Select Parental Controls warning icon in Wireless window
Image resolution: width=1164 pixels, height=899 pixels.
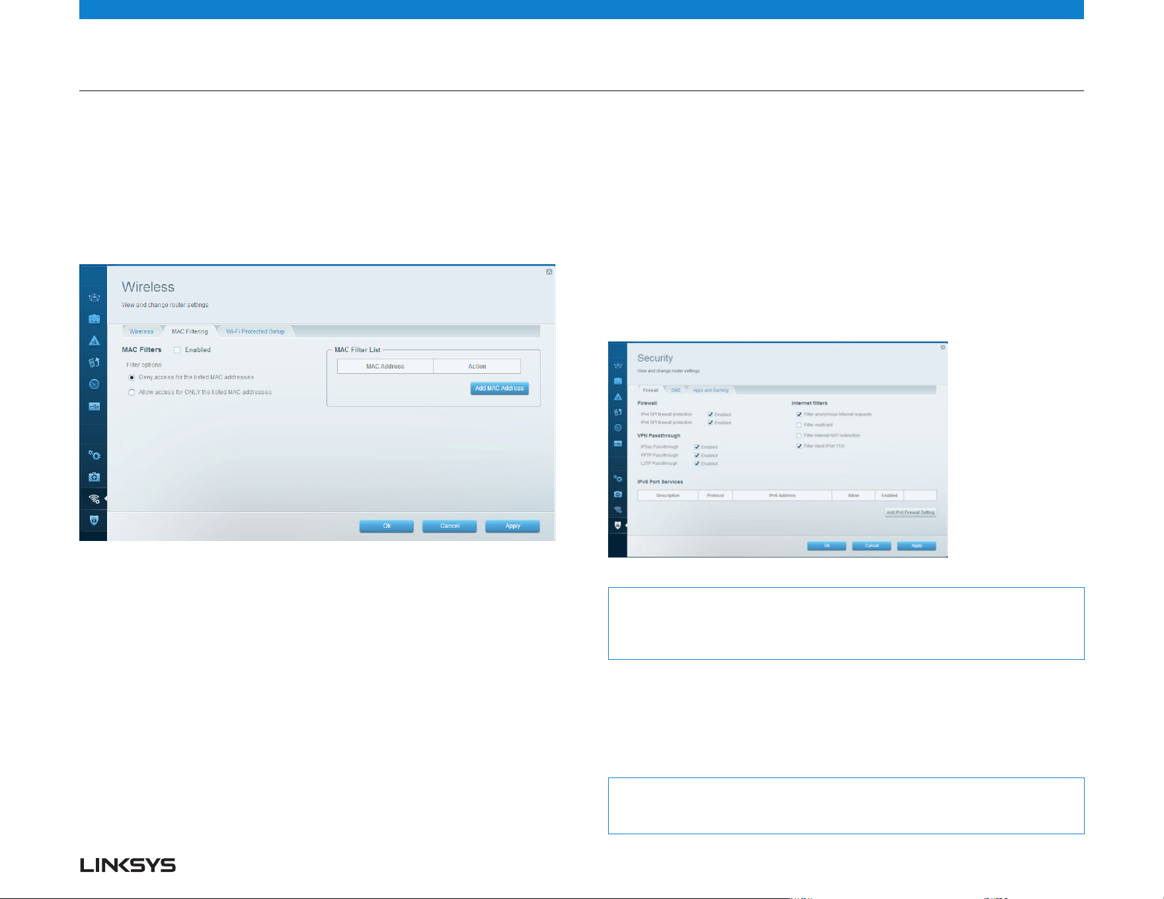(x=95, y=341)
